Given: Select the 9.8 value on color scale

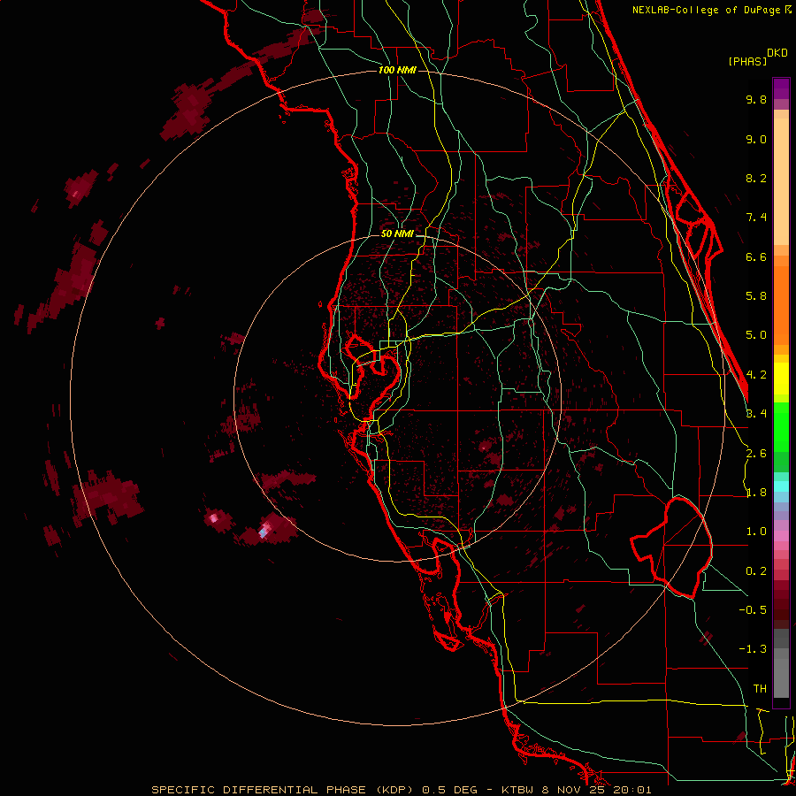Looking at the screenshot, I should [x=756, y=99].
